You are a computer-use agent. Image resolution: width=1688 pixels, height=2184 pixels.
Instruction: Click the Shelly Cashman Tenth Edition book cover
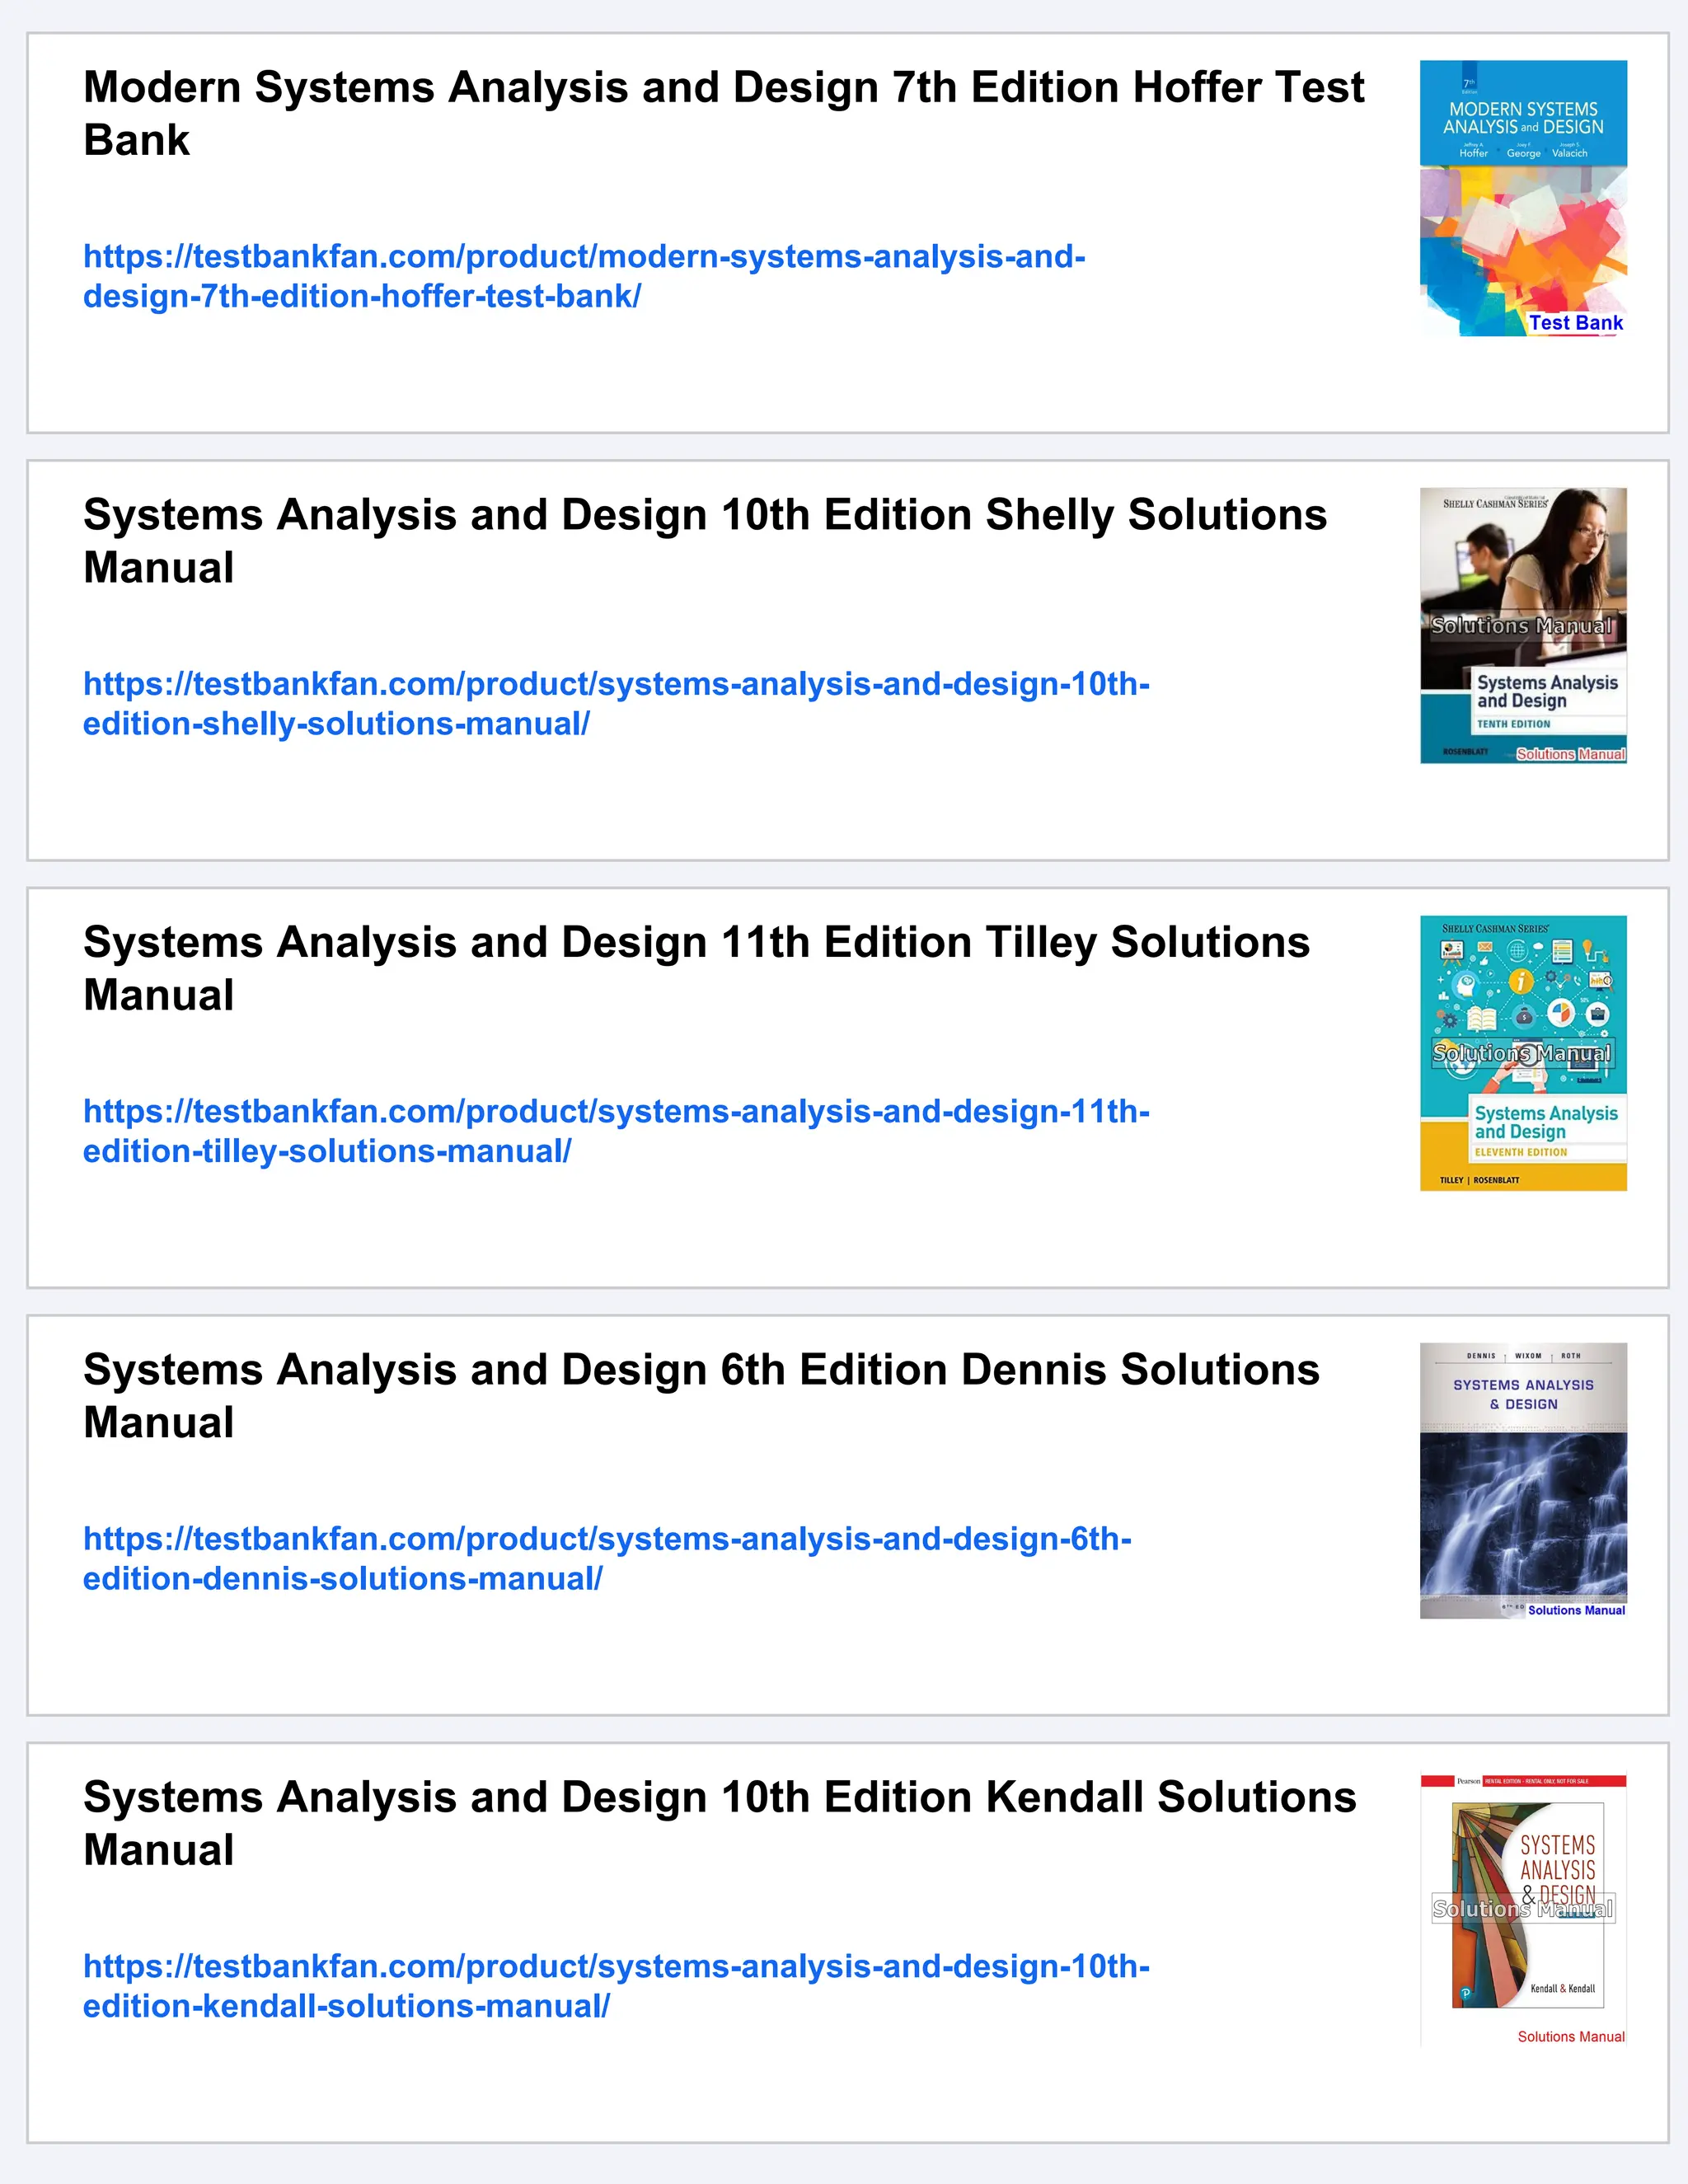[x=1523, y=626]
